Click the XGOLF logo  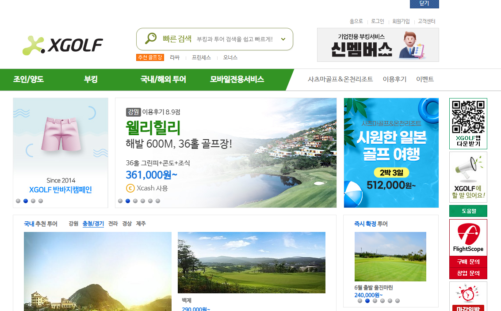click(63, 45)
